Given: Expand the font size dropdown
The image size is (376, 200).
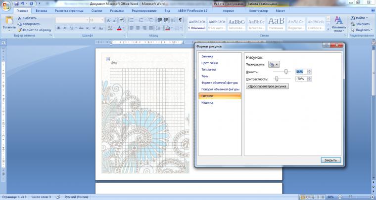Looking at the screenshot, I should [x=102, y=20].
